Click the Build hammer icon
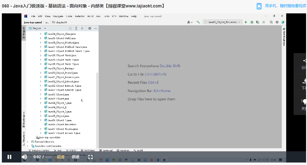The width and height of the screenshot is (307, 165). click(198, 22)
